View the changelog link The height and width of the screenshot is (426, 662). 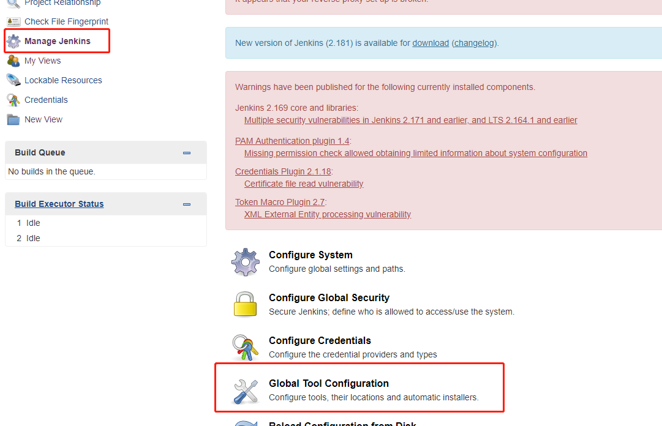click(x=474, y=43)
